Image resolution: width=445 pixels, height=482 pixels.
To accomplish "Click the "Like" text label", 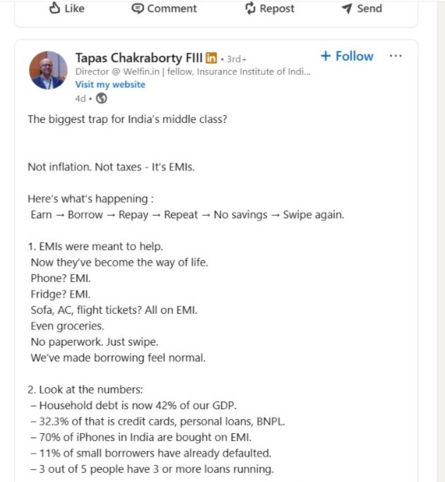I will [x=74, y=8].
